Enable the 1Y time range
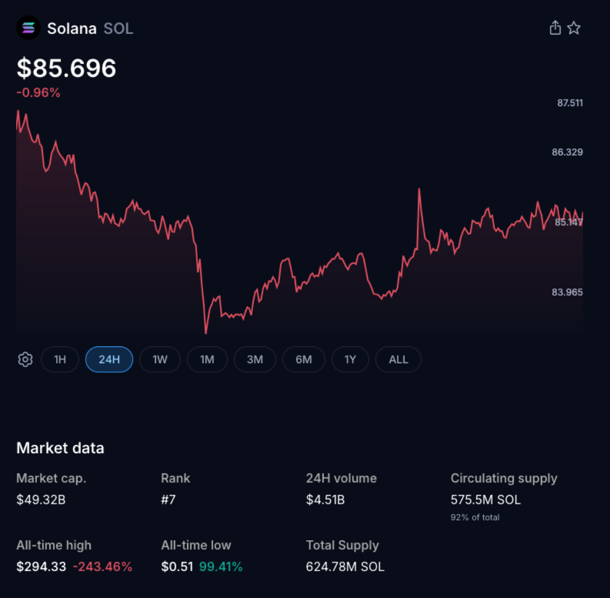This screenshot has height=598, width=610. click(x=350, y=360)
